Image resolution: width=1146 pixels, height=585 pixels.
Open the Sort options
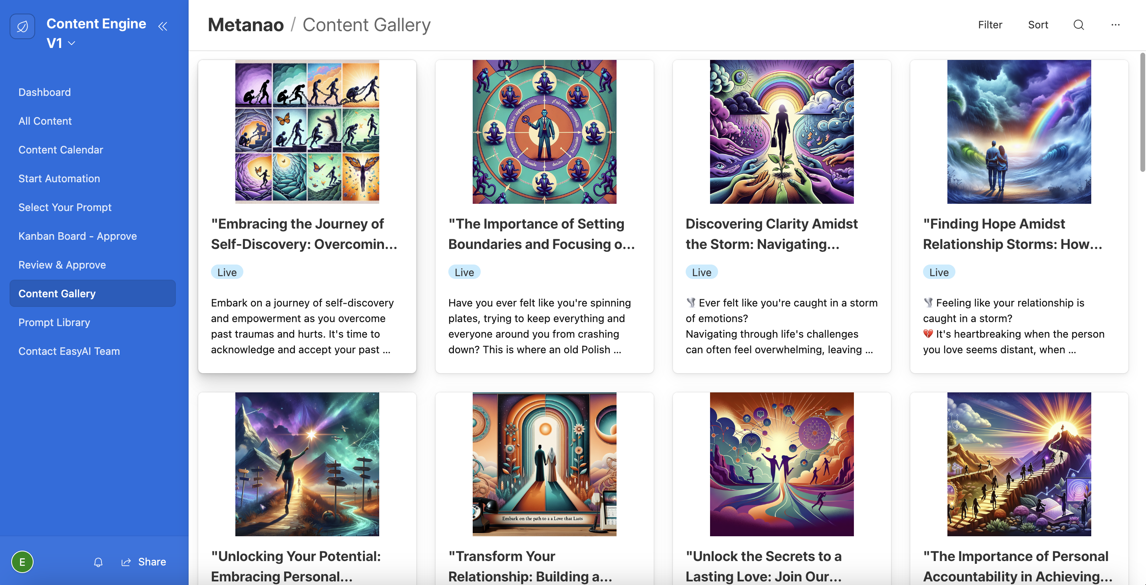pyautogui.click(x=1038, y=25)
